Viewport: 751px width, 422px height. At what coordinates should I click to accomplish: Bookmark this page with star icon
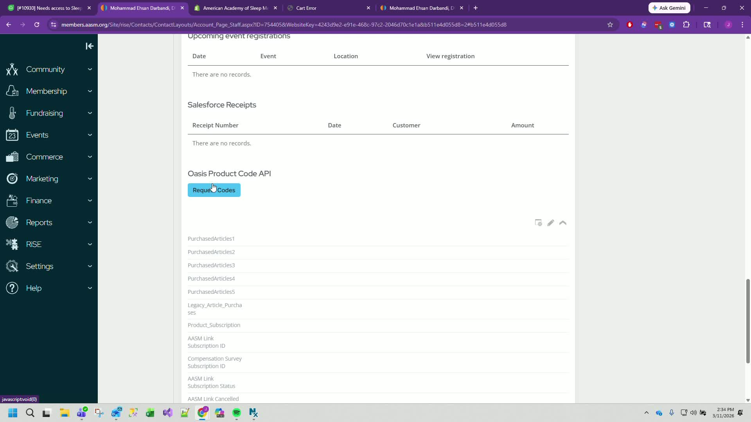pyautogui.click(x=610, y=25)
